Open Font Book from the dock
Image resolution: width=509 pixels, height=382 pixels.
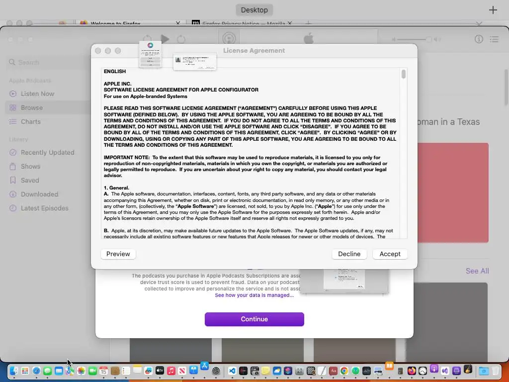(x=299, y=371)
